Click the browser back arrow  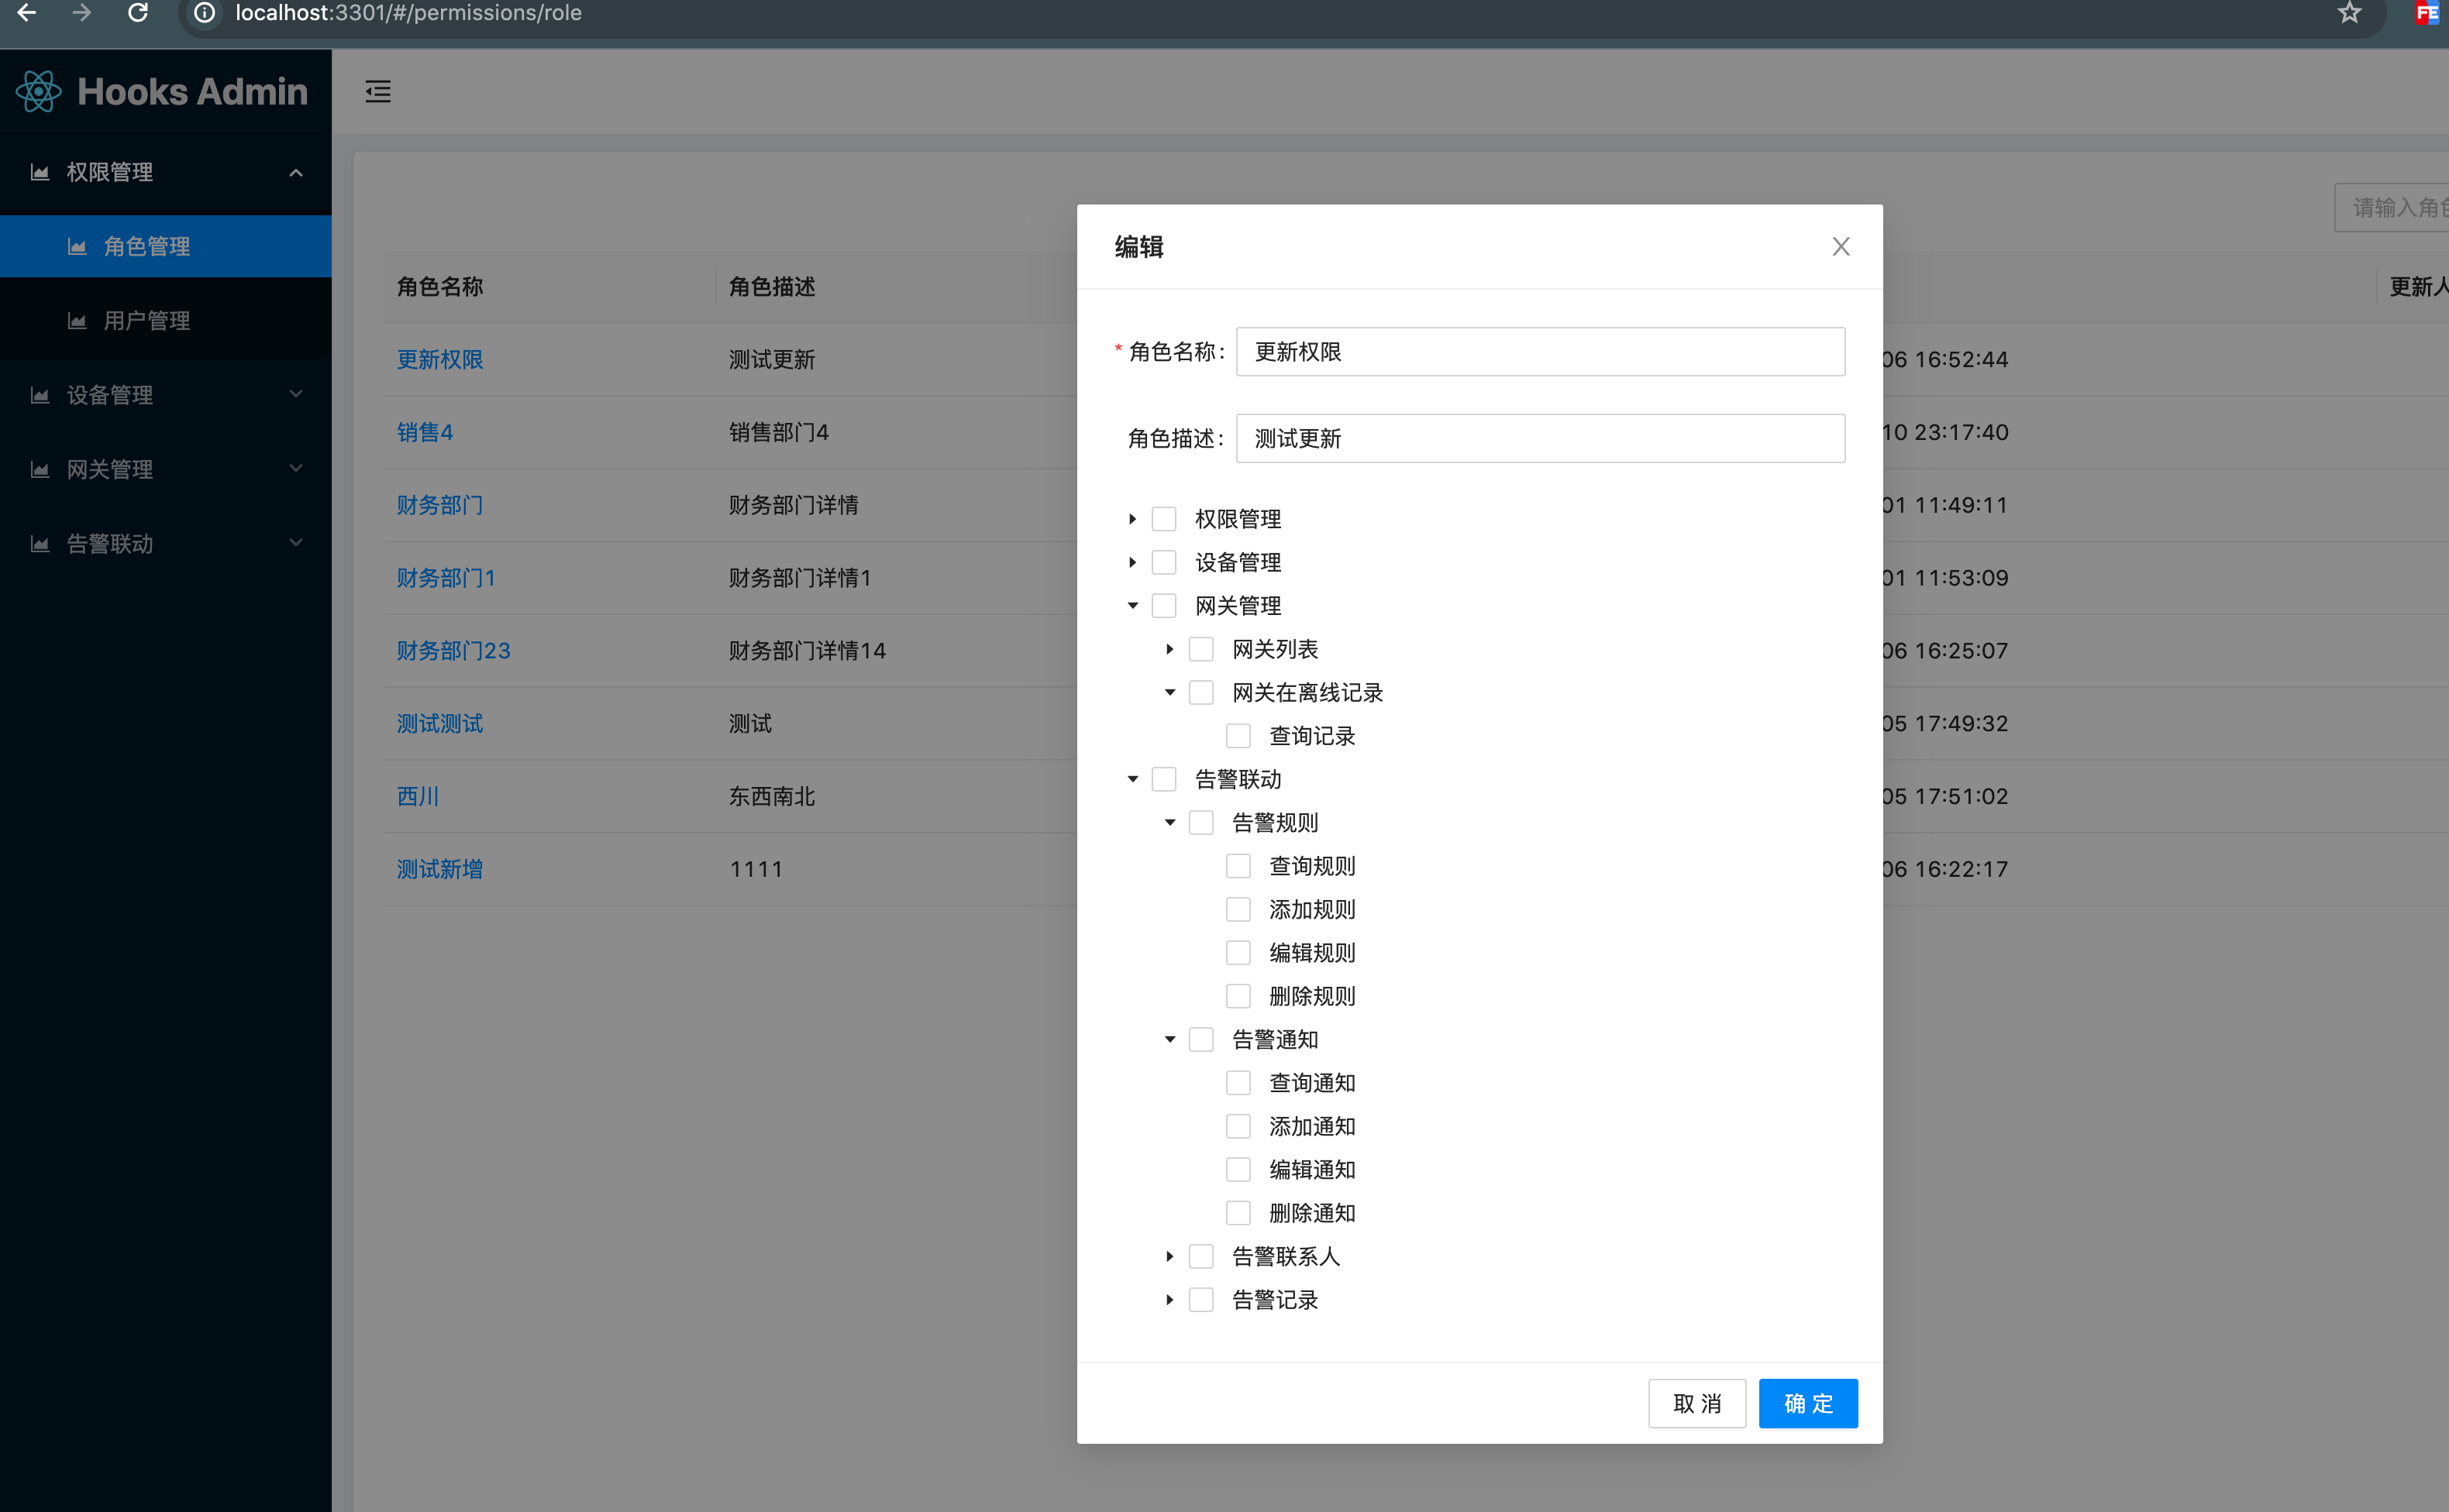(27, 13)
